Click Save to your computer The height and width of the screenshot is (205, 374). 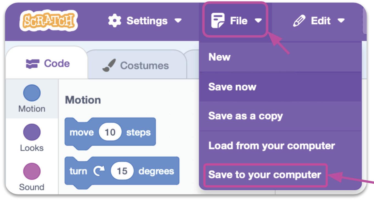click(265, 175)
